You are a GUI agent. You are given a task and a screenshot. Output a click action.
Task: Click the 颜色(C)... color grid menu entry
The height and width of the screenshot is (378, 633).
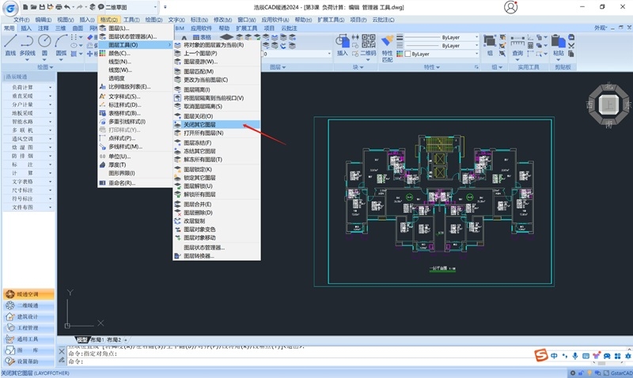[x=135, y=53]
